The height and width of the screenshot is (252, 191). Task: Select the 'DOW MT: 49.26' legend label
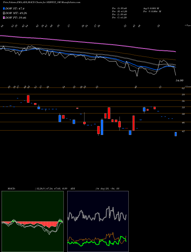click(16, 13)
